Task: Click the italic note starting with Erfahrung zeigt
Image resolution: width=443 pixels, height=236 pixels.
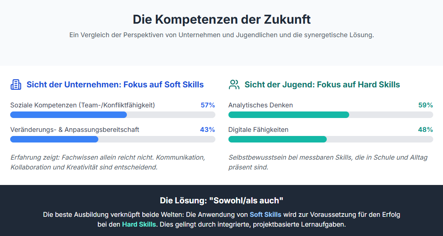Action: pyautogui.click(x=108, y=162)
